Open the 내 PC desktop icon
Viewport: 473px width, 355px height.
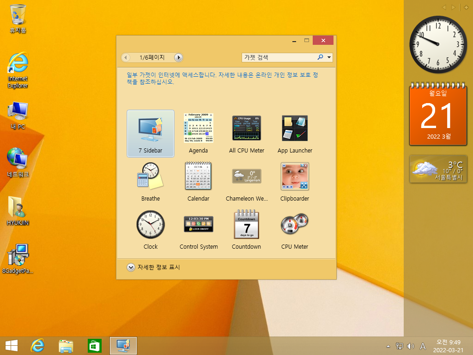[x=18, y=116]
